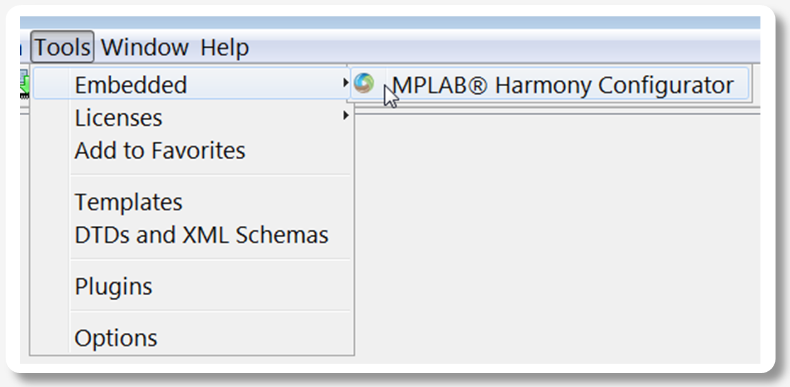Open the Tools menu
Screen dimensions: 790x387
tap(62, 46)
